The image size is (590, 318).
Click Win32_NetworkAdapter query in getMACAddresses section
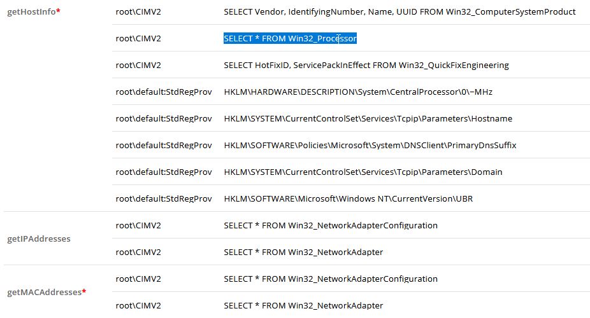point(303,306)
